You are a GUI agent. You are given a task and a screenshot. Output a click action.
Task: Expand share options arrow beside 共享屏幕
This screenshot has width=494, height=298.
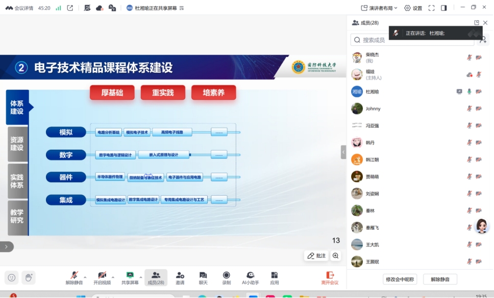click(141, 278)
